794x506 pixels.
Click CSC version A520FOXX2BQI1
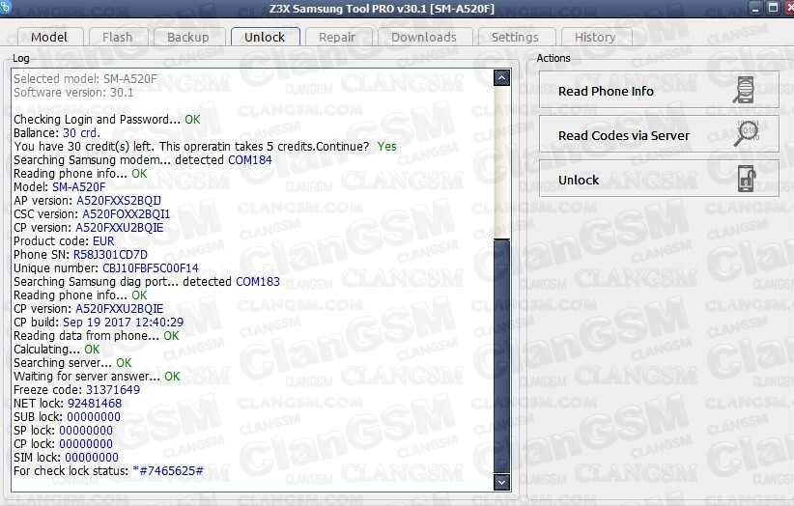pyautogui.click(x=127, y=214)
